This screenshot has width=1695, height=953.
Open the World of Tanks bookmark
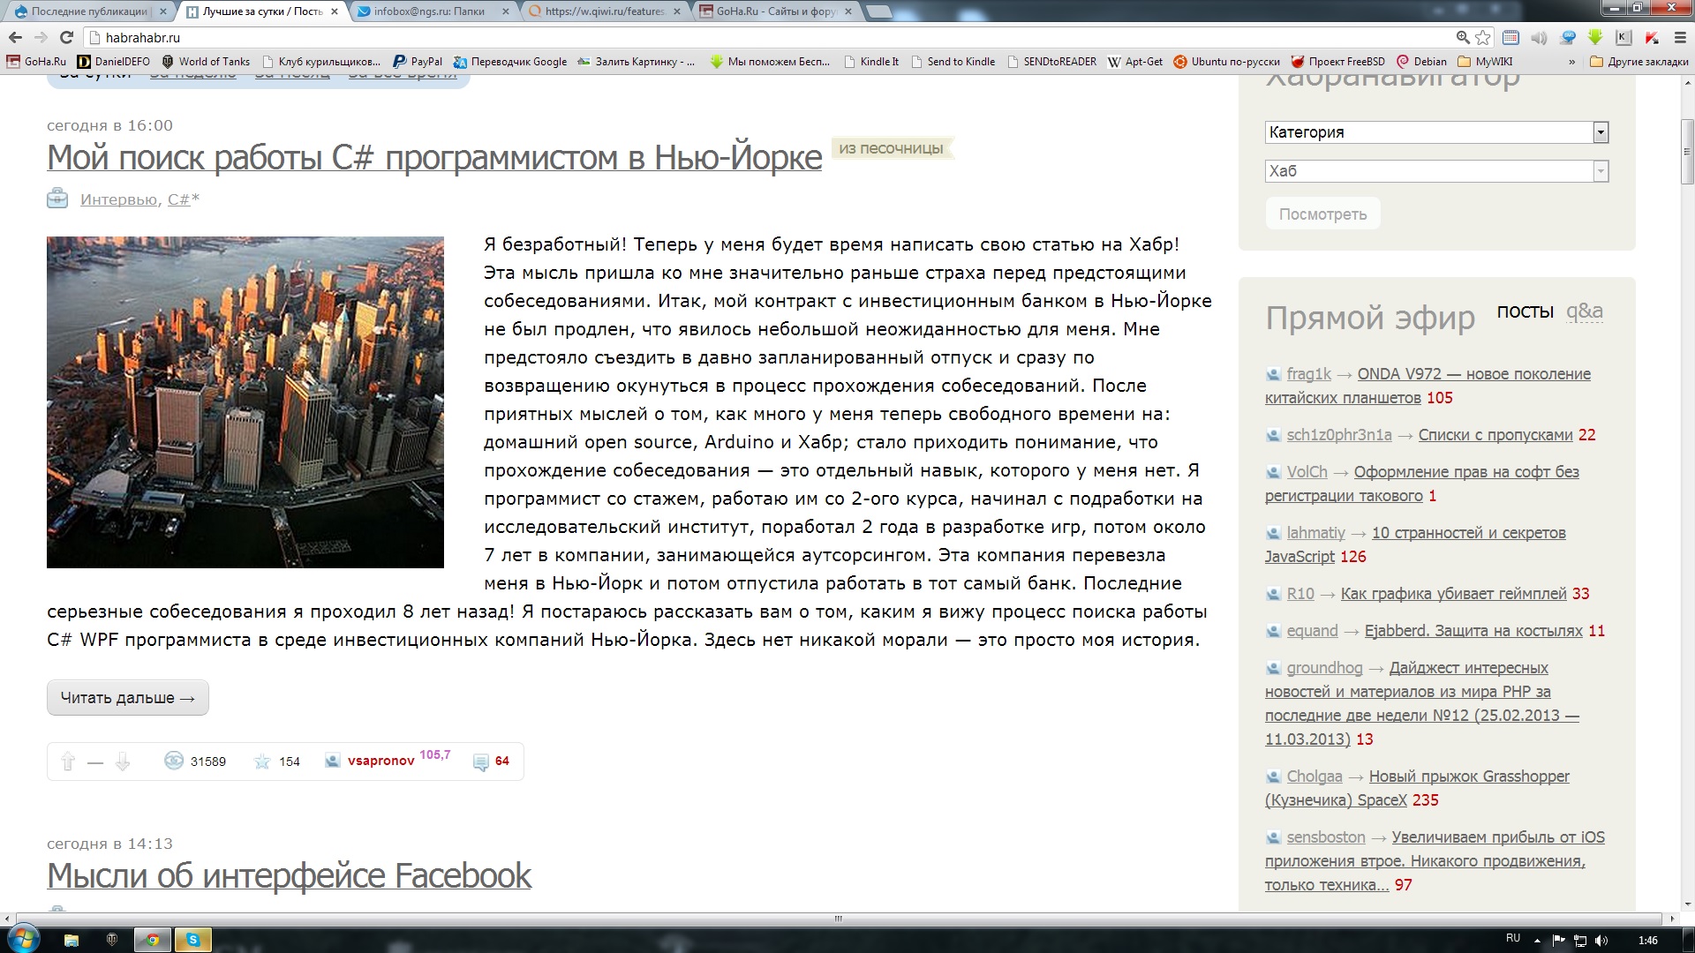[206, 62]
